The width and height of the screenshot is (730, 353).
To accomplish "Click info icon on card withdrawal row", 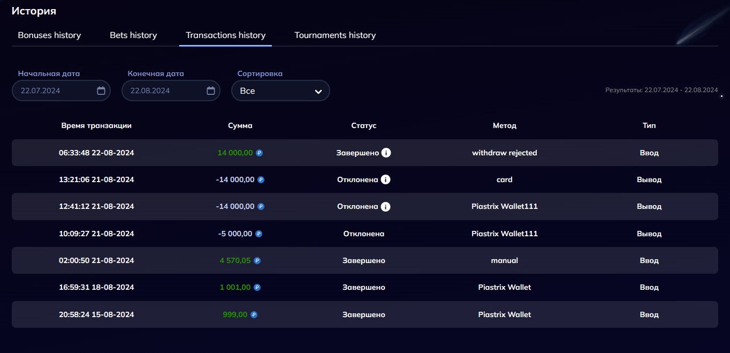I will (x=385, y=179).
